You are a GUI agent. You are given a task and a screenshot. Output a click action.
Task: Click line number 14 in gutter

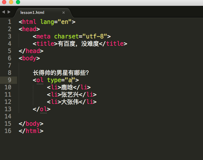[x=8, y=116]
